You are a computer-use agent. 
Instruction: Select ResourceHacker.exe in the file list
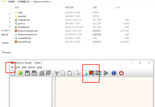(28, 31)
